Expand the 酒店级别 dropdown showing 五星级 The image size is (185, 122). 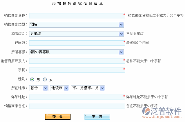point(76,34)
